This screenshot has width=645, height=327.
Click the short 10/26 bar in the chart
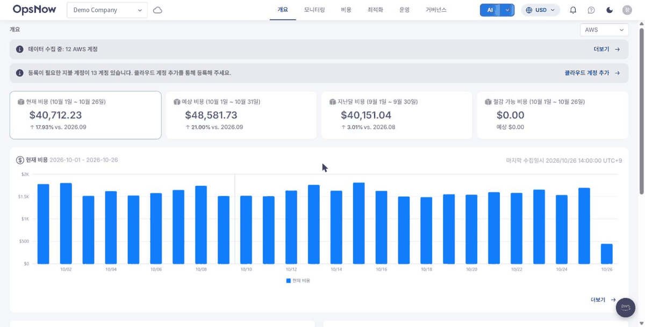(606, 254)
